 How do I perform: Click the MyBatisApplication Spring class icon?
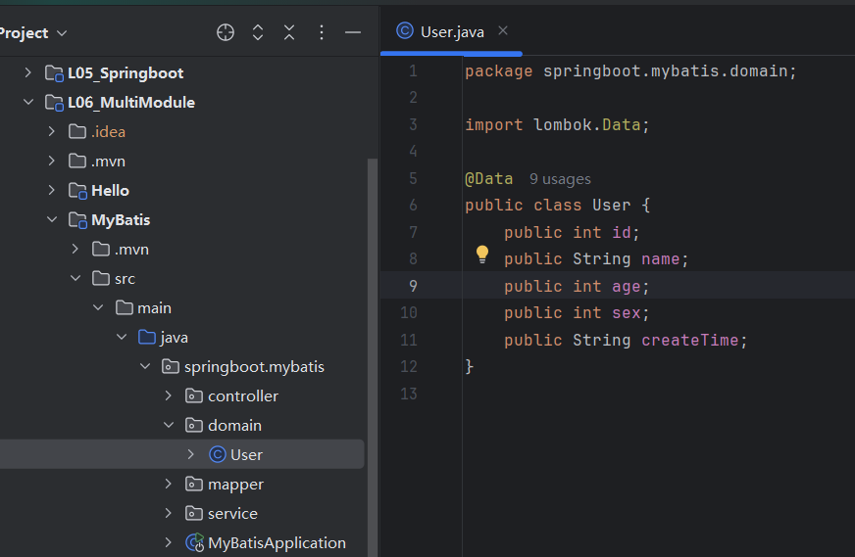tap(195, 542)
